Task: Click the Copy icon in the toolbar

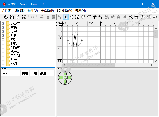Action: (x=47, y=17)
